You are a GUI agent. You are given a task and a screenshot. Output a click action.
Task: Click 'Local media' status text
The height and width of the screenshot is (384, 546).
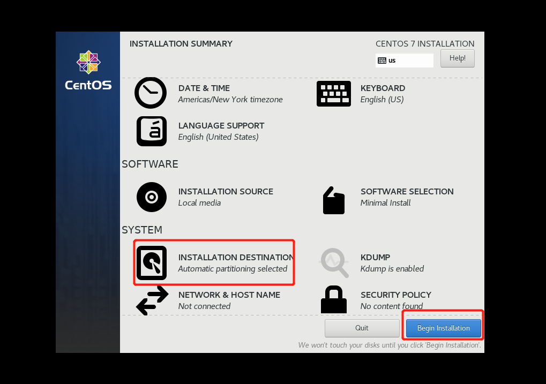click(x=199, y=203)
